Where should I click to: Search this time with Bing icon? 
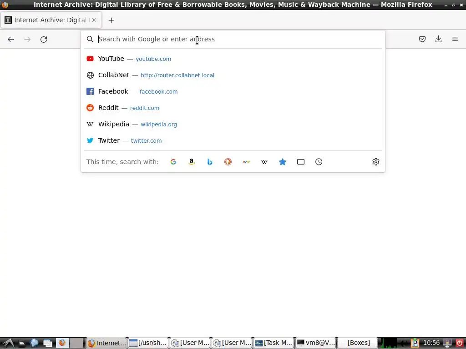pyautogui.click(x=210, y=162)
